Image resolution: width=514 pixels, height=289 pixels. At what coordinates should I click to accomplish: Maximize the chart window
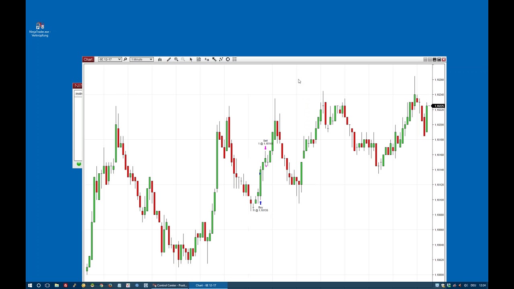tap(439, 59)
